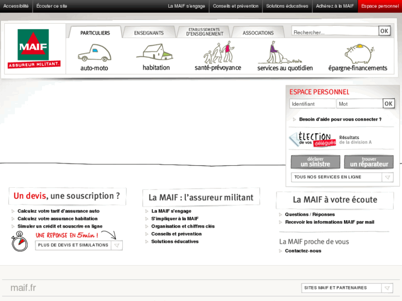402x301 pixels.
Task: Open the red Espace personnel menu
Action: (x=380, y=6)
